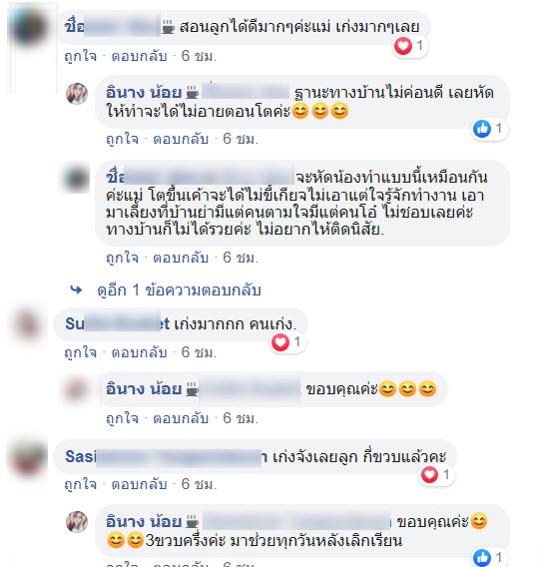
Task: Click heart reaction on first comment
Action: [402, 46]
